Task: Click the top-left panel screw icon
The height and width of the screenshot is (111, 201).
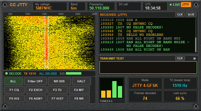Action: tap(5, 5)
